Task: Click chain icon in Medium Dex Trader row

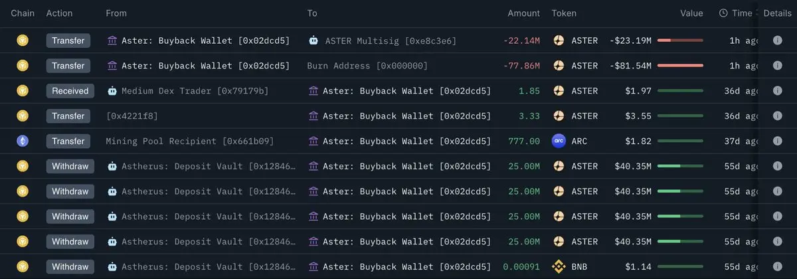Action: coord(23,91)
